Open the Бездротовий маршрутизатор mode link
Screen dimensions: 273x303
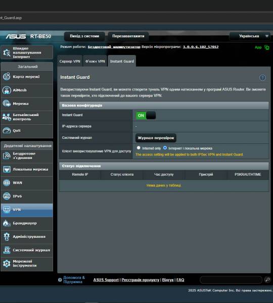pos(114,47)
